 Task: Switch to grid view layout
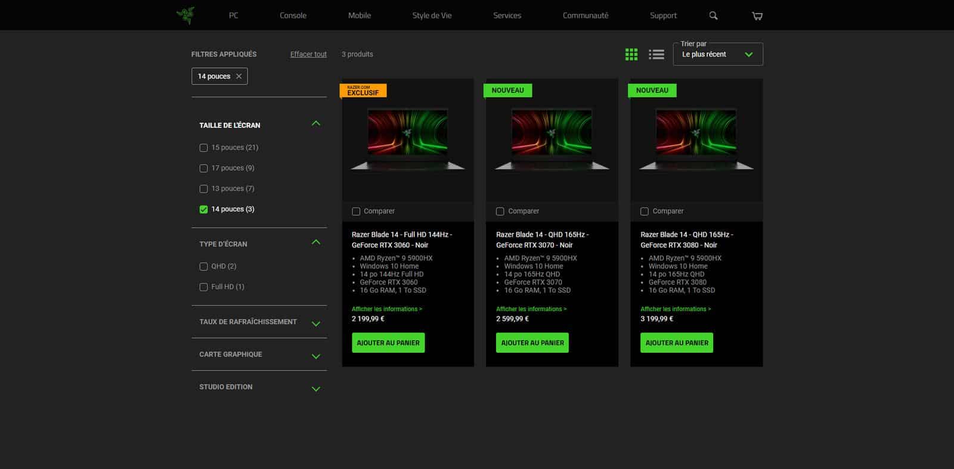[x=631, y=54]
